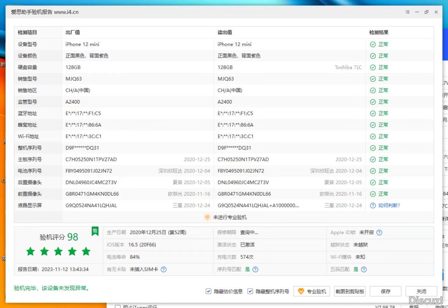Viewport: 448px width, 308px height.
Task: Click 激活状态 已激活 value
Action: (x=247, y=245)
